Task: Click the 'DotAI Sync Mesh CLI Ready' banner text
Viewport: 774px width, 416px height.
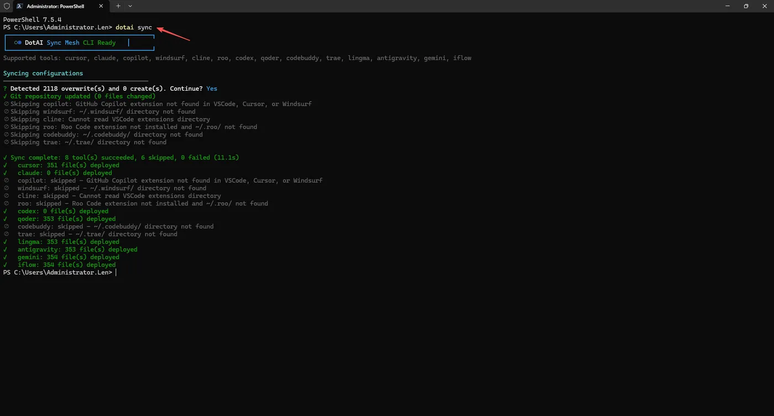Action: coord(70,43)
